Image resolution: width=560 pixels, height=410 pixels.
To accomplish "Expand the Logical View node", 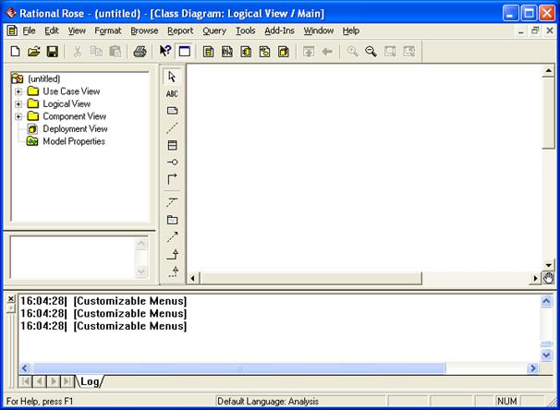I will (18, 104).
